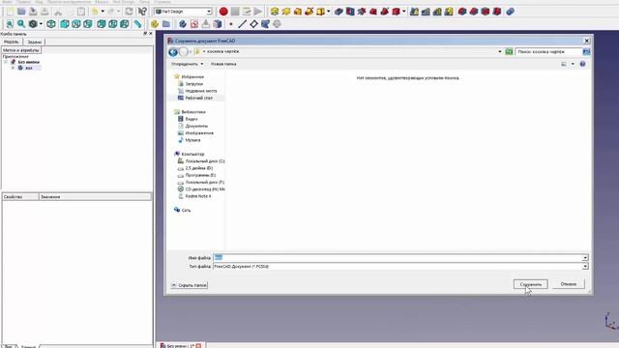Click the Refresh recompute icon in top toolbar
Viewport: 619px width, 348px height.
coord(129,12)
